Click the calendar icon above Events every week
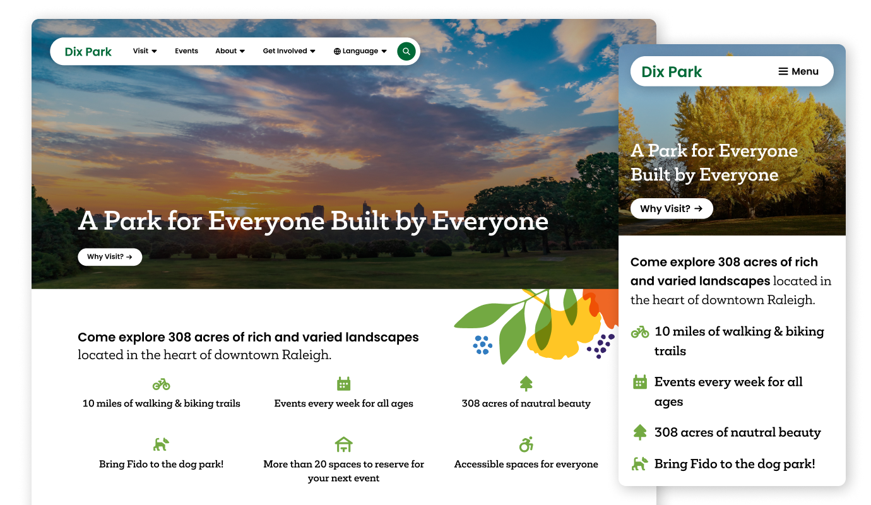871x505 pixels. (343, 384)
